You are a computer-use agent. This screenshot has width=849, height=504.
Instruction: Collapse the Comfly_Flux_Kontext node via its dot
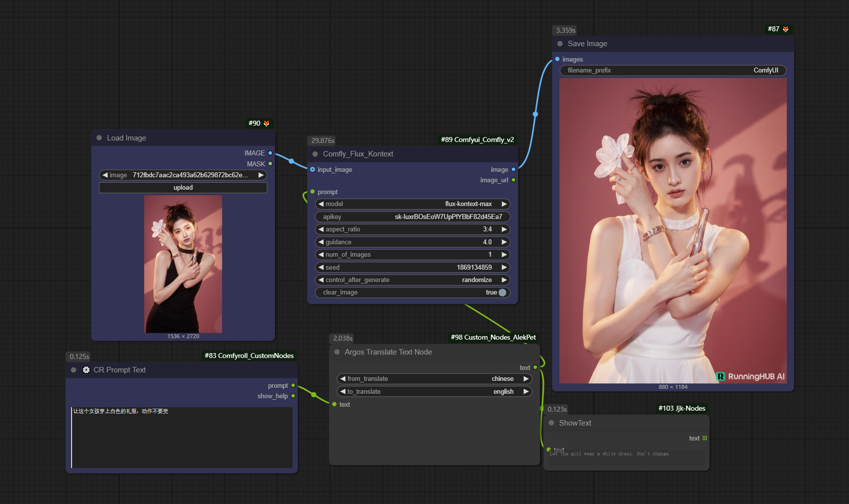315,154
